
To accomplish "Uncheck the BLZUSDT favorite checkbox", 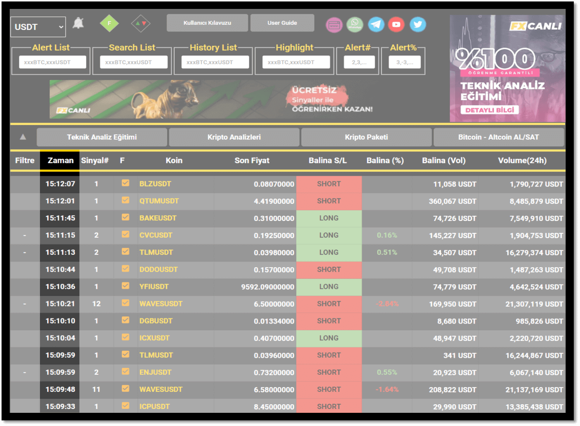I will [x=125, y=183].
